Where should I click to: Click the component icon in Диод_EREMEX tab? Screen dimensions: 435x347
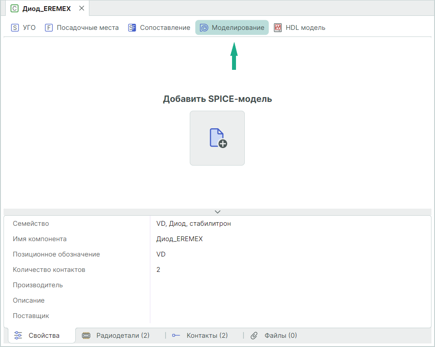click(15, 9)
